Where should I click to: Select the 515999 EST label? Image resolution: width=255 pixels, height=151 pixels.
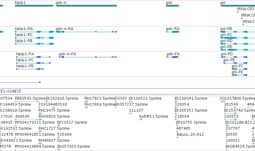[x=64, y=134]
